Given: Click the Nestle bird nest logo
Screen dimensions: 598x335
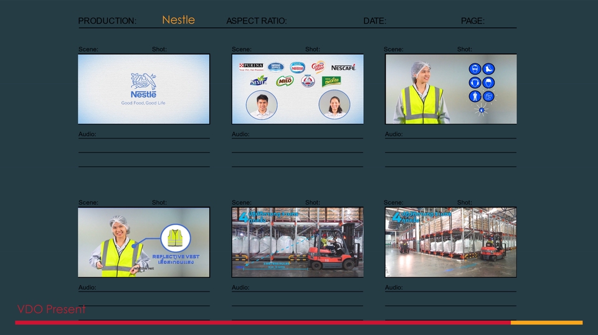Looking at the screenshot, I should (x=143, y=86).
